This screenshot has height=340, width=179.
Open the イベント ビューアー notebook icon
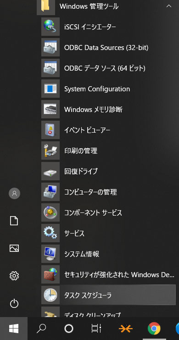[50, 130]
